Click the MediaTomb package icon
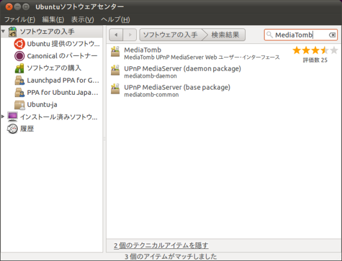The height and width of the screenshot is (261, 342). pyautogui.click(x=116, y=53)
